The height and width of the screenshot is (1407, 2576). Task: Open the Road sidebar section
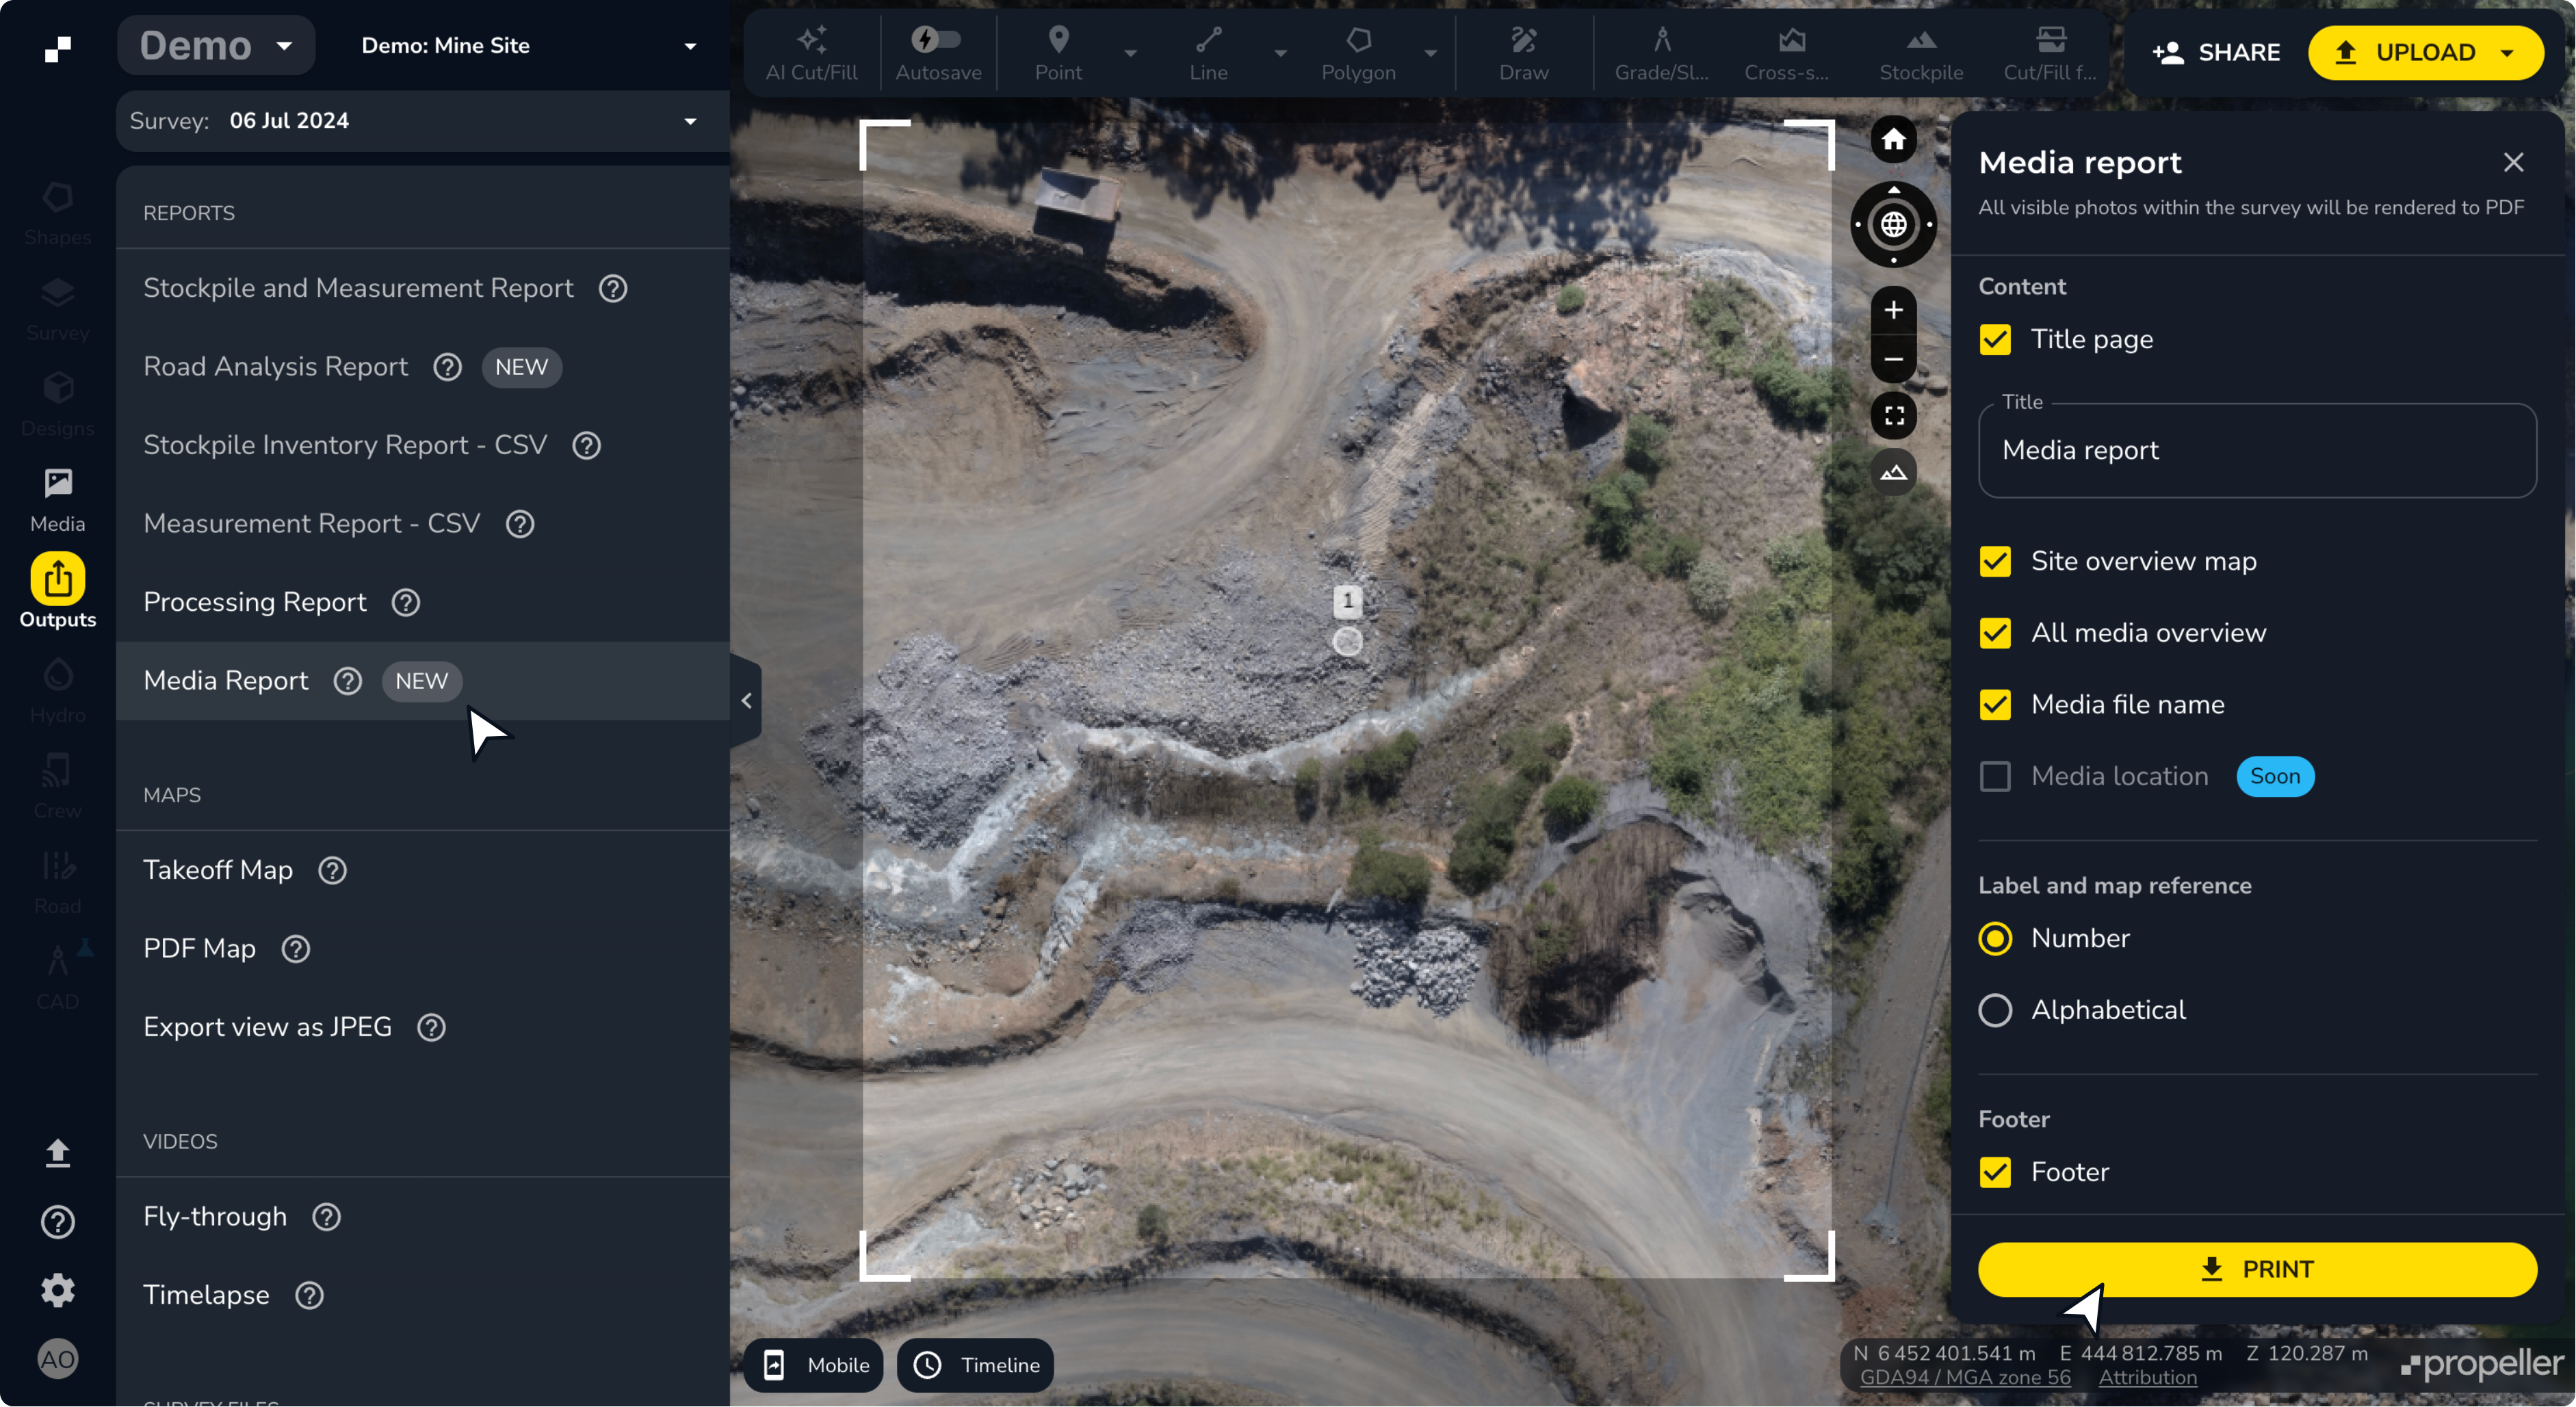[x=58, y=882]
